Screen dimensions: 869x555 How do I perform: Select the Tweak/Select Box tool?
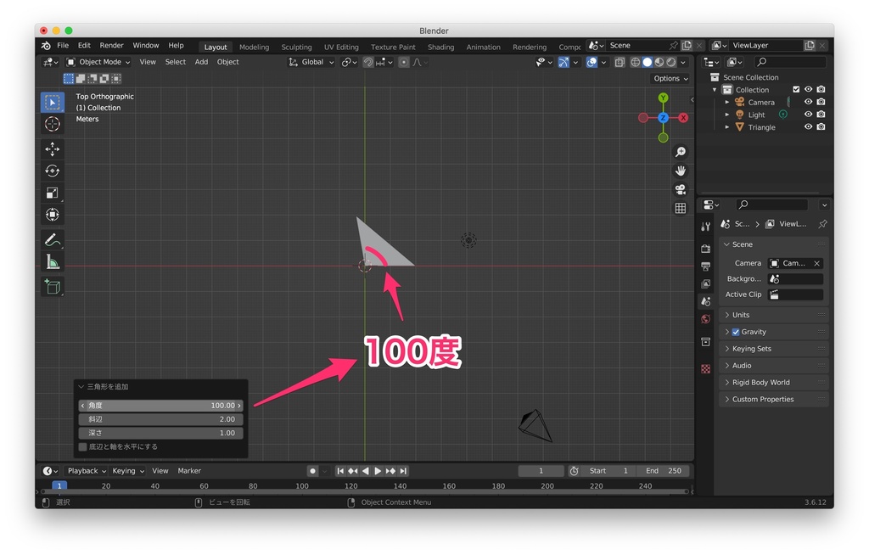coord(53,101)
